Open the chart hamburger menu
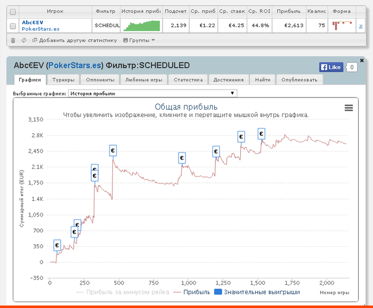This screenshot has width=373, height=308. pyautogui.click(x=348, y=108)
